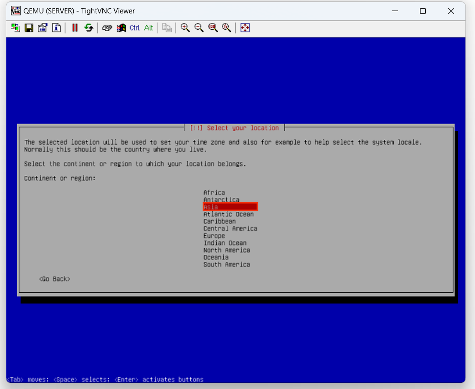
Task: Toggle the Ctrl key state
Action: tap(135, 28)
